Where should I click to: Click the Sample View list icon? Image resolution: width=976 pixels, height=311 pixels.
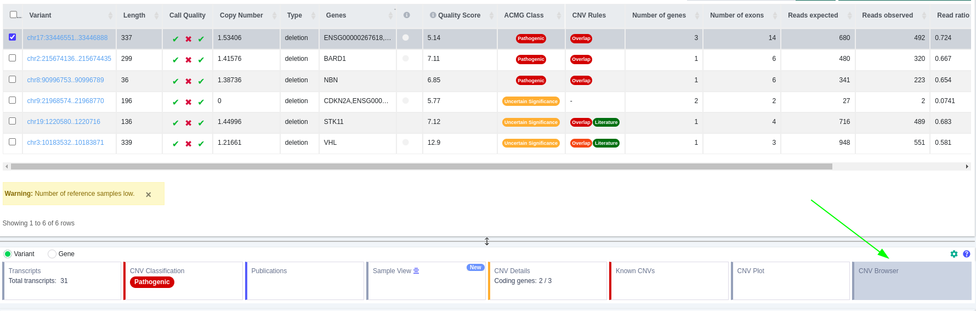coord(416,271)
